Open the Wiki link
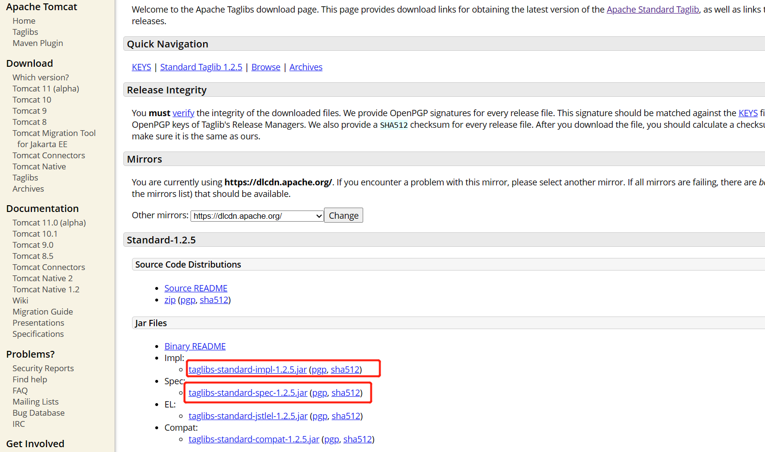The image size is (765, 452). [20, 301]
